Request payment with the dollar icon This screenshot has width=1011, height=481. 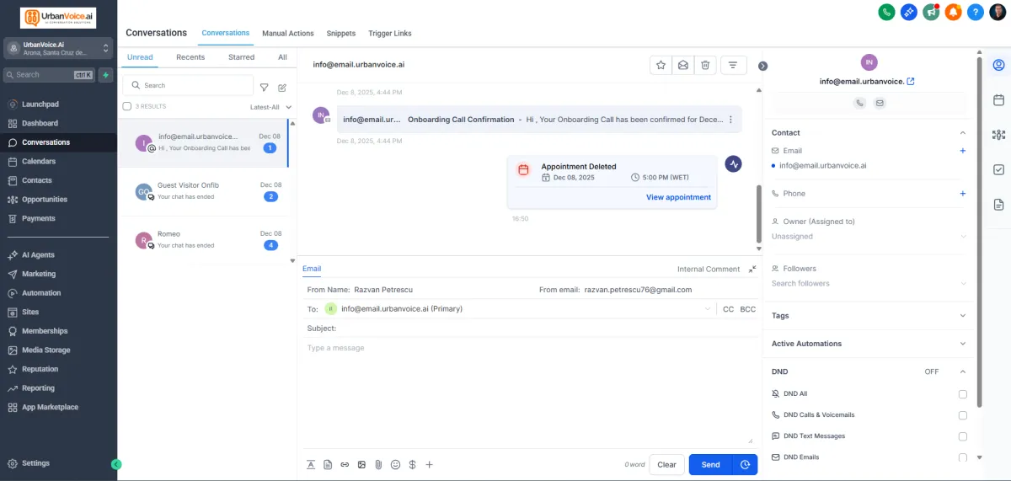click(x=412, y=464)
